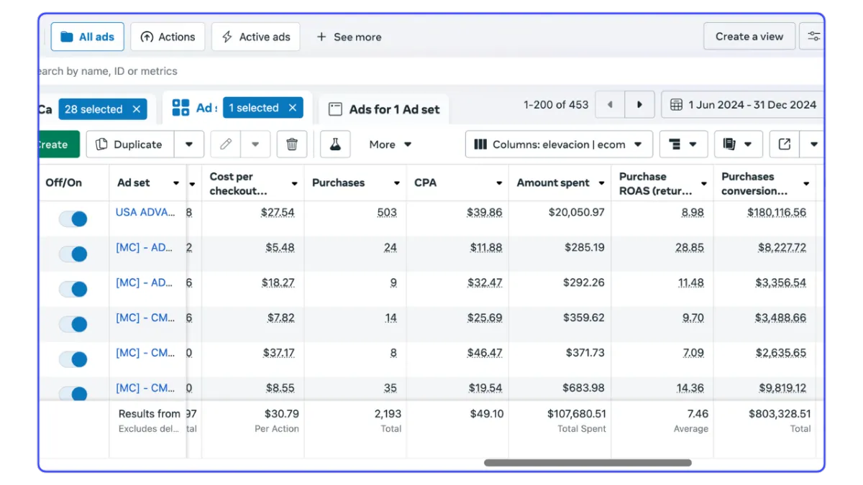Open Ads for 1 Ad set tab
This screenshot has height=485, width=863.
pyautogui.click(x=384, y=109)
